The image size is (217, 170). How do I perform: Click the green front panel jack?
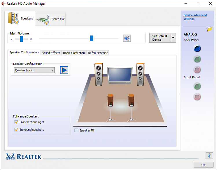click(x=197, y=86)
